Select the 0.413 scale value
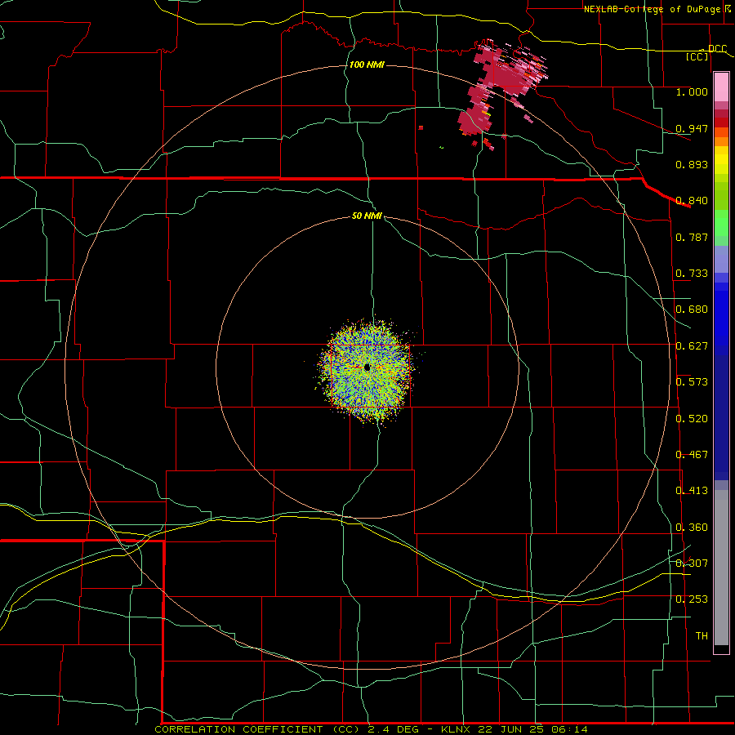The width and height of the screenshot is (735, 735). click(692, 491)
